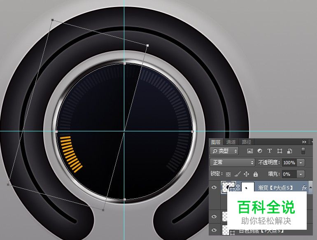This screenshot has width=317, height=240.
Task: Filter for pixel layers icon
Action: pos(250,151)
